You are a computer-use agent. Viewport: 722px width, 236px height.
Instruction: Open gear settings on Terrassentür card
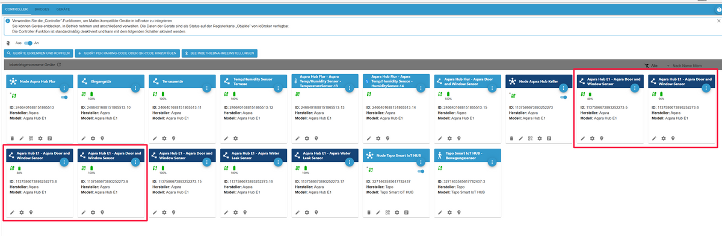[164, 138]
